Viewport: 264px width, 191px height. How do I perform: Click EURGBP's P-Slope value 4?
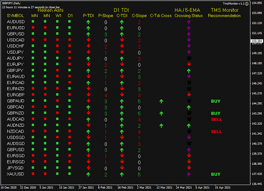[x=106, y=95]
